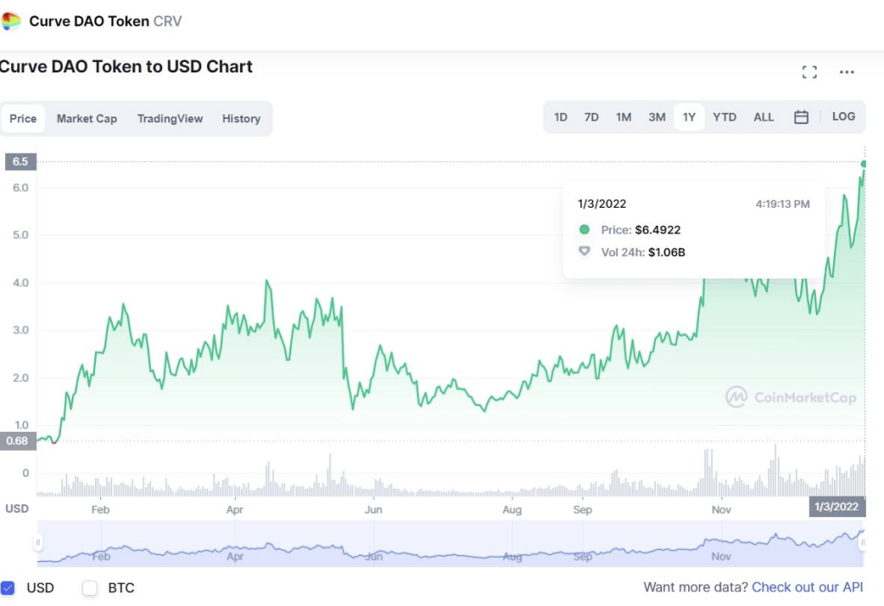Click the volume shield icon in the tooltip
Screen dimensions: 884x606
coord(585,252)
